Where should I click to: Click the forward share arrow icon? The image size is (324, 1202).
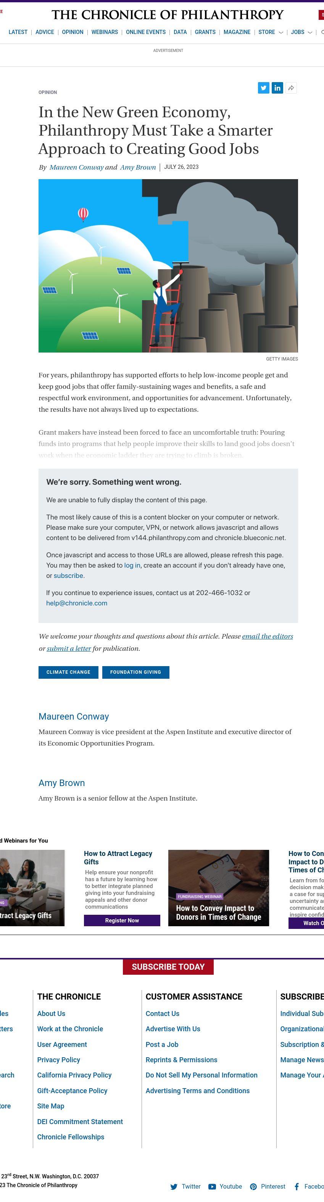click(291, 88)
